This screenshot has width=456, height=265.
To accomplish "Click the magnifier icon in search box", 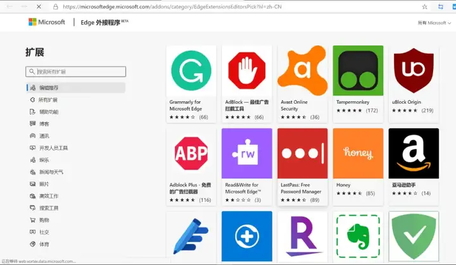I will pos(32,71).
